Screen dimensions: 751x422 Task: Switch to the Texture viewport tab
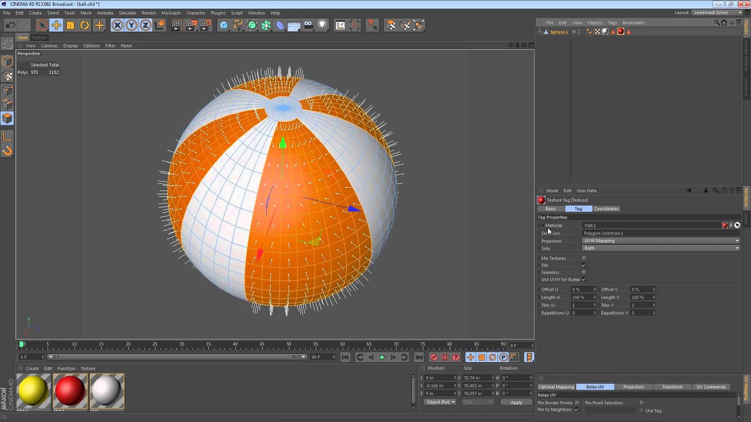pyautogui.click(x=39, y=38)
